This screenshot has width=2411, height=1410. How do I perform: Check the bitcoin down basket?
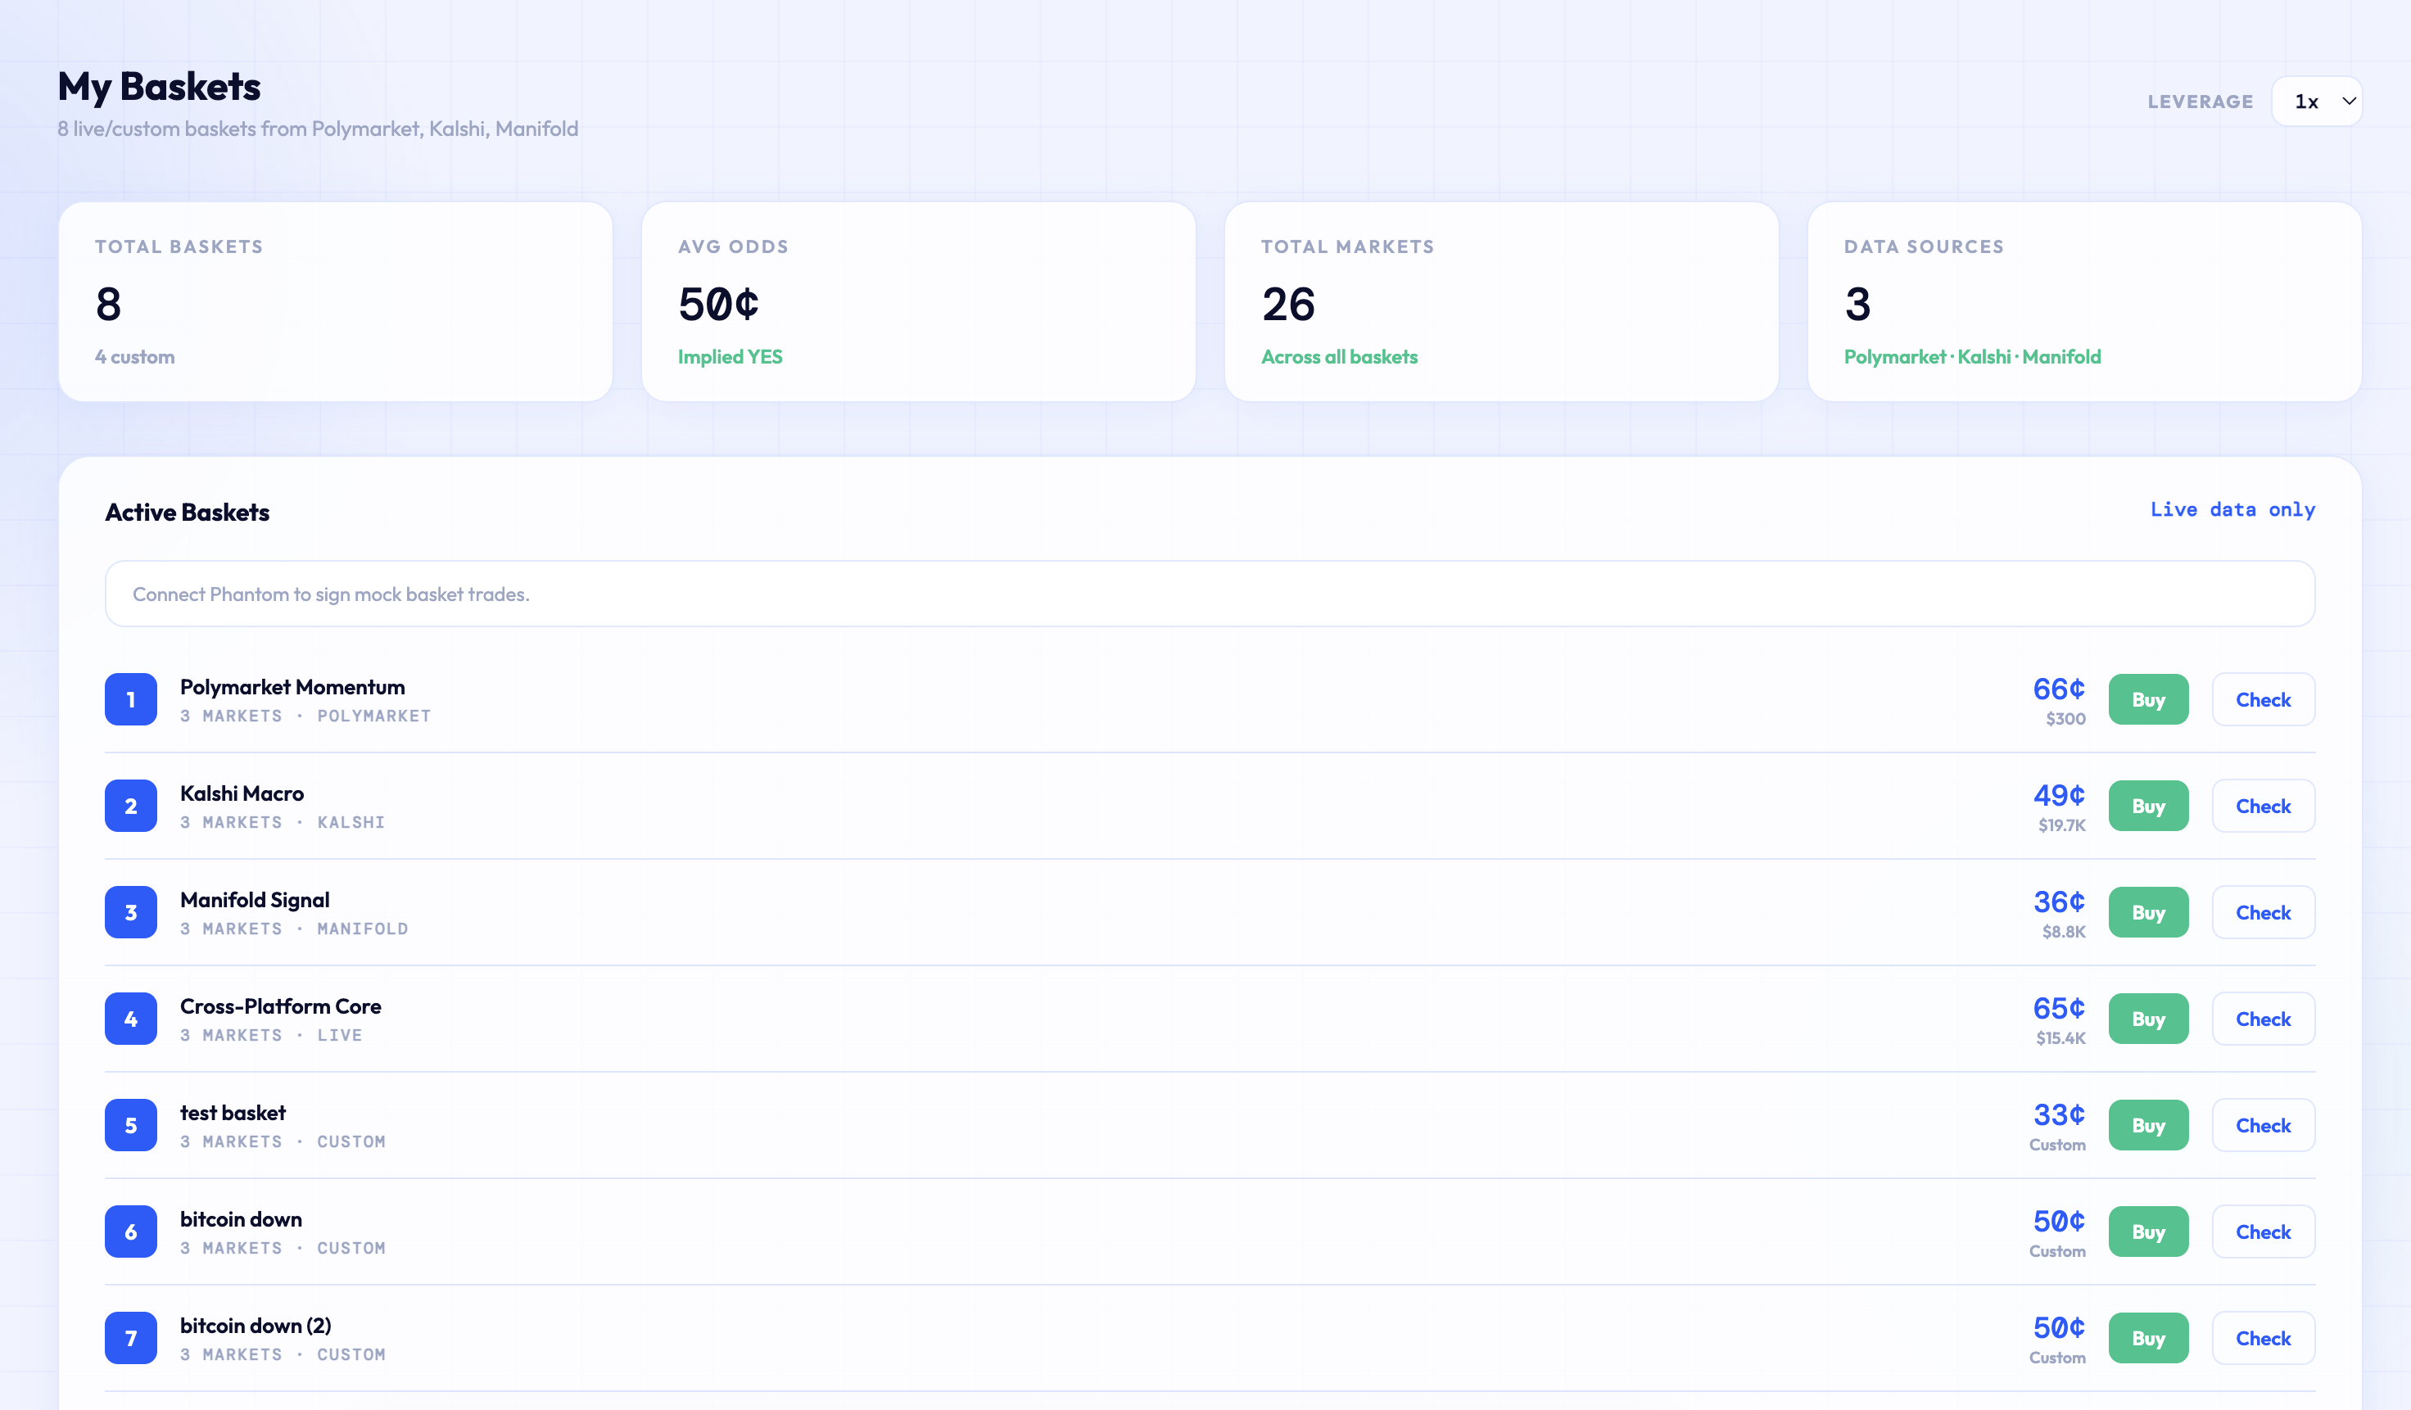[2263, 1231]
